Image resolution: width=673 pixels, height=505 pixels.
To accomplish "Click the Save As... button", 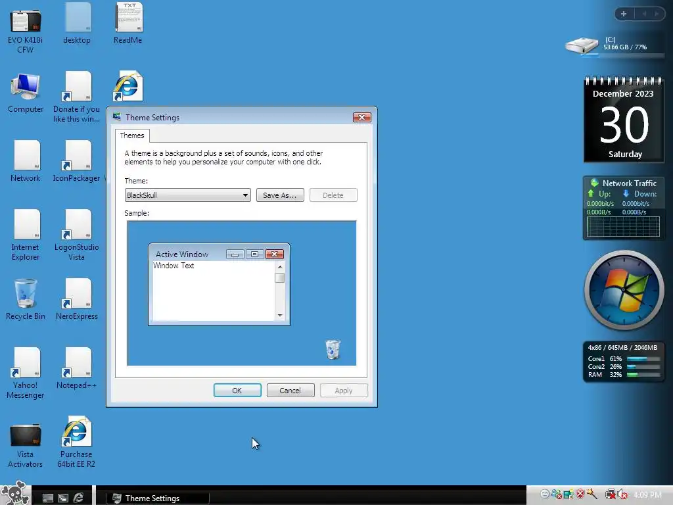I will [280, 195].
